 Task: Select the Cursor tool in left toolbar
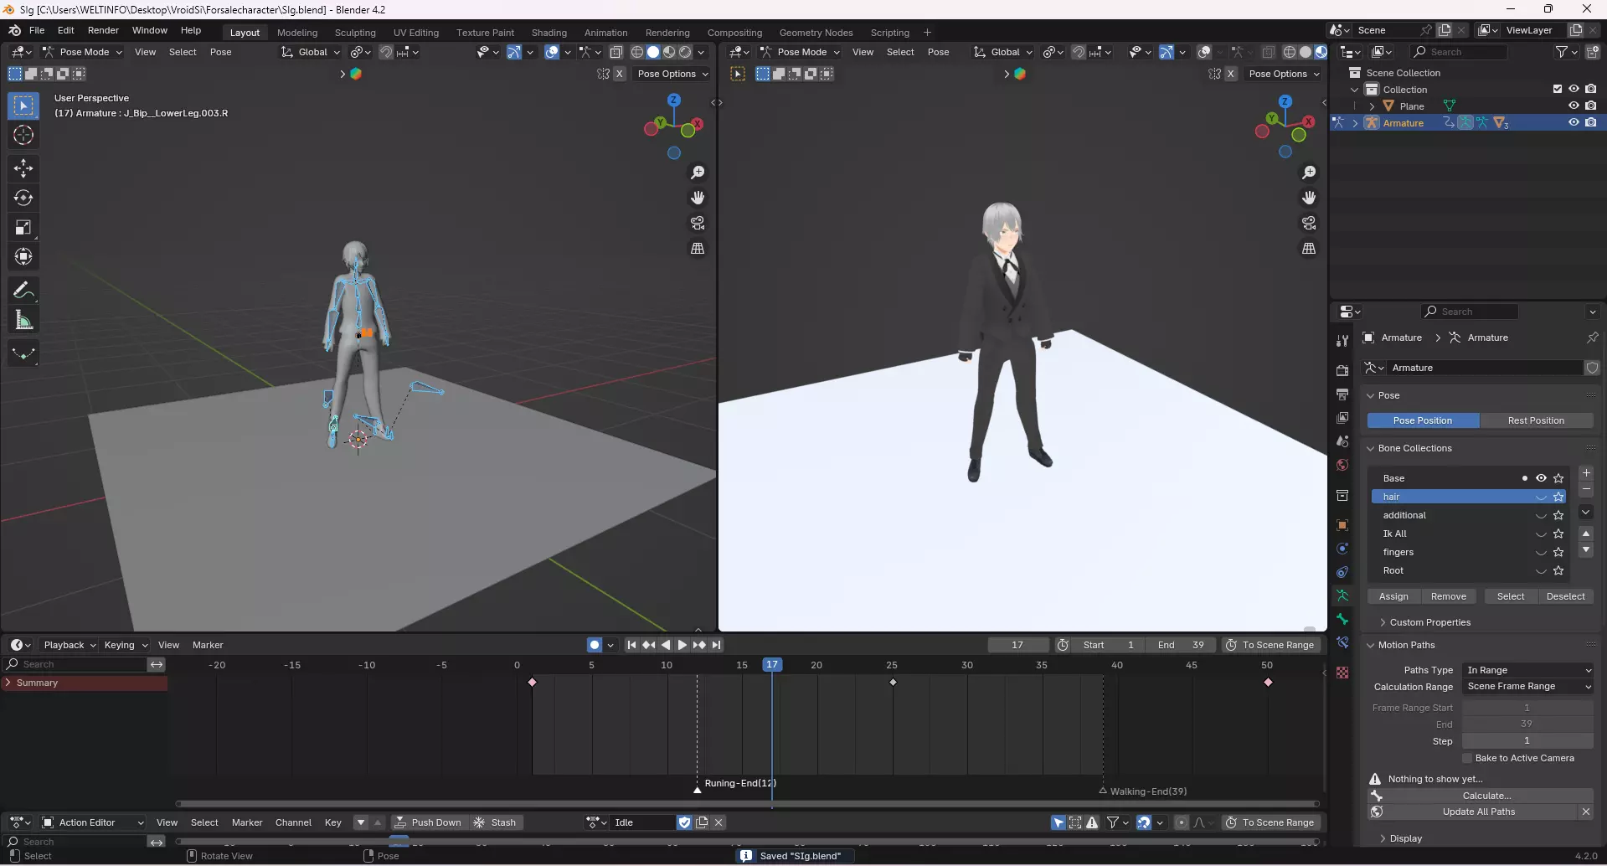pos(23,135)
